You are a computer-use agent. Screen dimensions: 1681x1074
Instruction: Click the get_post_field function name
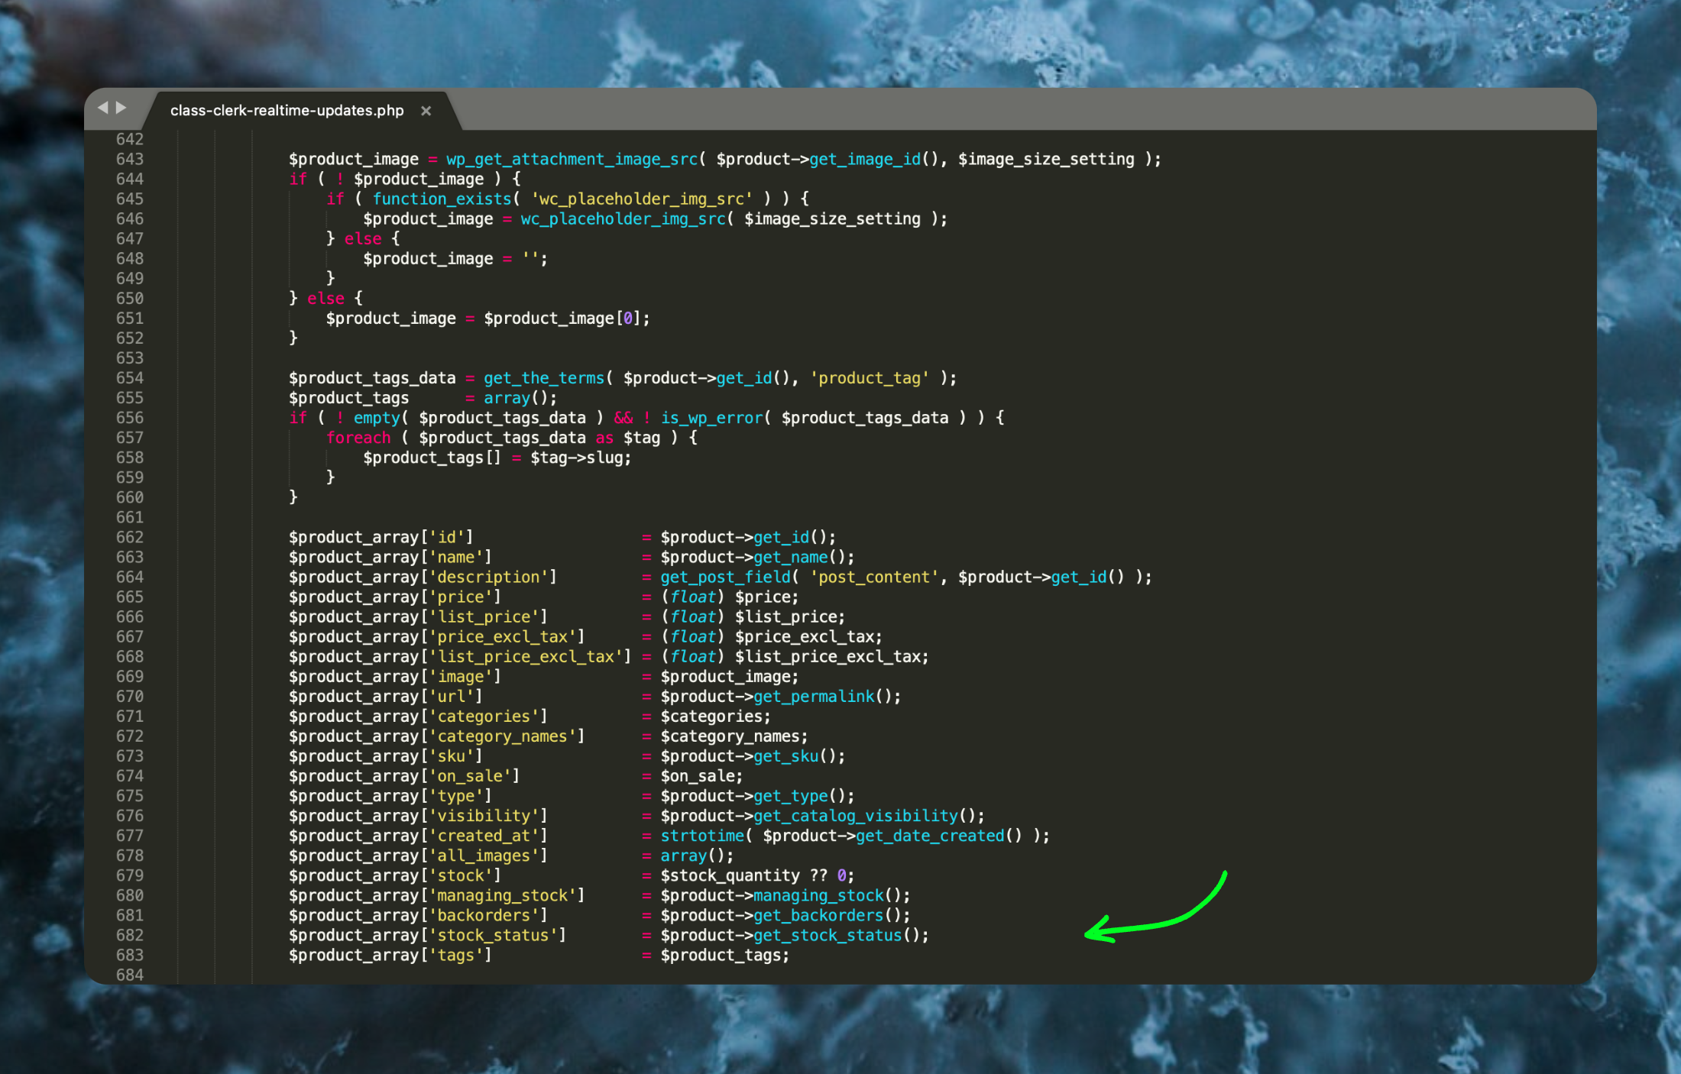point(725,577)
